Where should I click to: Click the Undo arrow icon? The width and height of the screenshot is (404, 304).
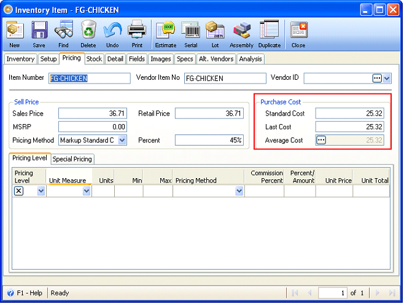[x=112, y=31]
